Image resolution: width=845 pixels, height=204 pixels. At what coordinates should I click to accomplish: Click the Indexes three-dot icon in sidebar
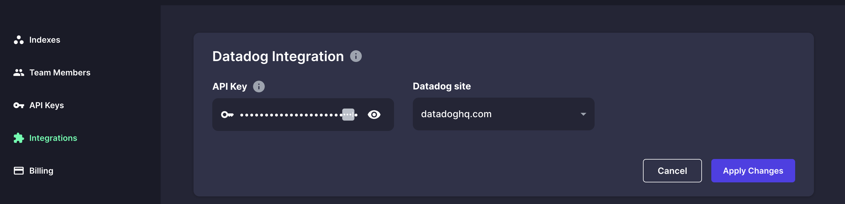[x=19, y=40]
